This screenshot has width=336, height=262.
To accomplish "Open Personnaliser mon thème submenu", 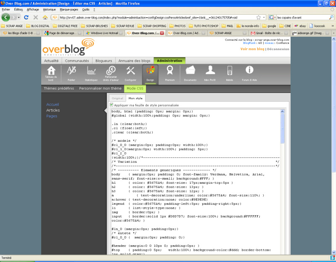I will (x=100, y=88).
